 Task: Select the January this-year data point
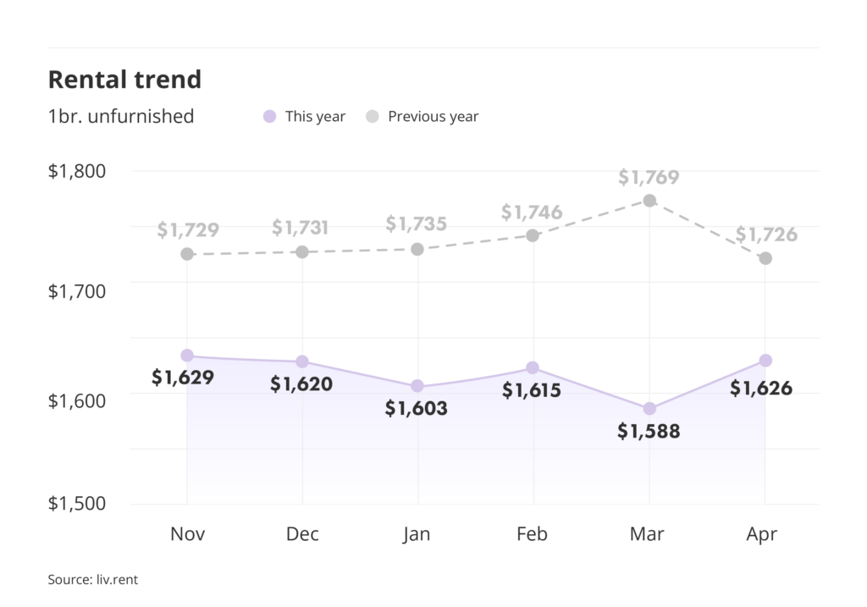[x=417, y=386]
